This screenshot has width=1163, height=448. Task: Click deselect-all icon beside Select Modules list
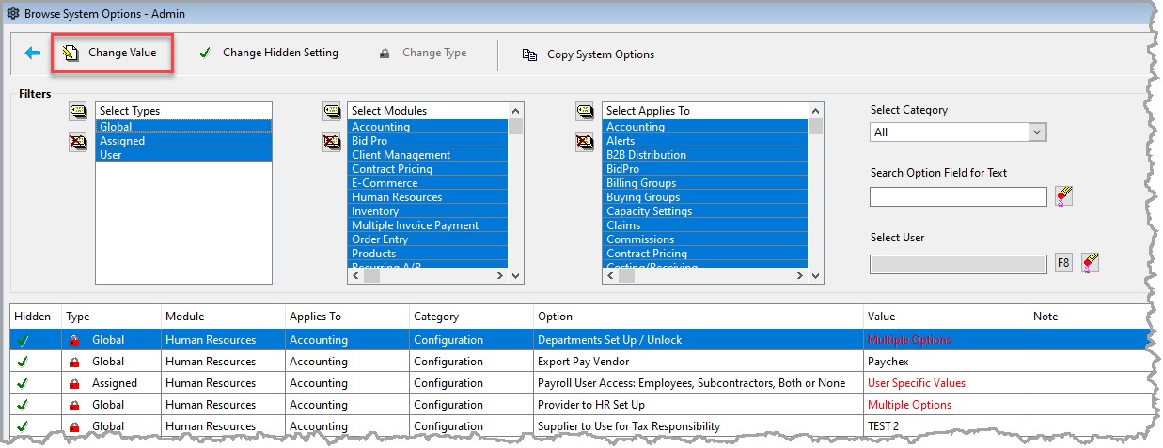click(x=331, y=143)
